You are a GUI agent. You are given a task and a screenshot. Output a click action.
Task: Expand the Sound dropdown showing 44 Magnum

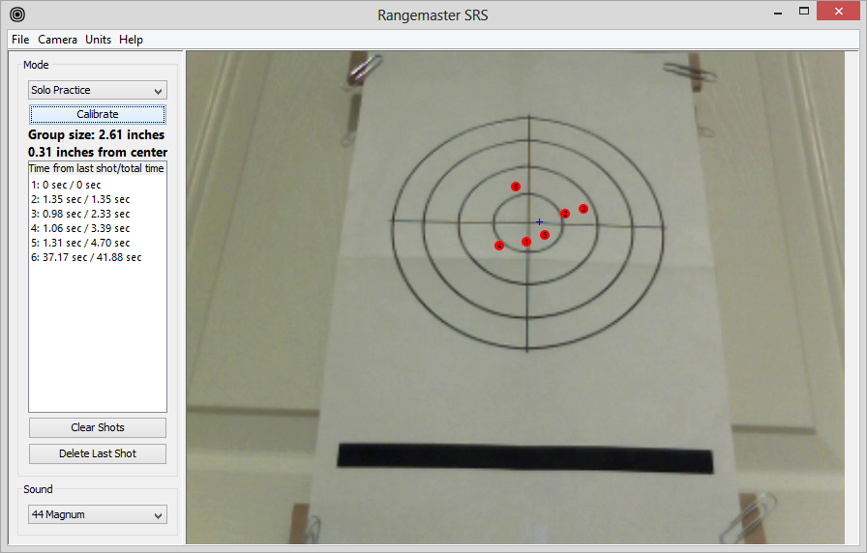pyautogui.click(x=97, y=514)
